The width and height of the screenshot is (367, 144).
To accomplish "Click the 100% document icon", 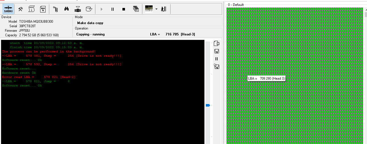I will point(43,9).
